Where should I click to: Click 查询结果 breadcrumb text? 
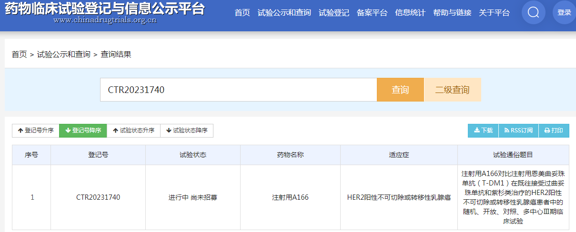116,55
